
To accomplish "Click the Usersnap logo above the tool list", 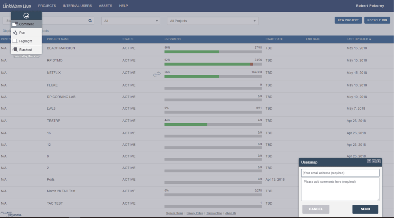I will click(x=26, y=16).
